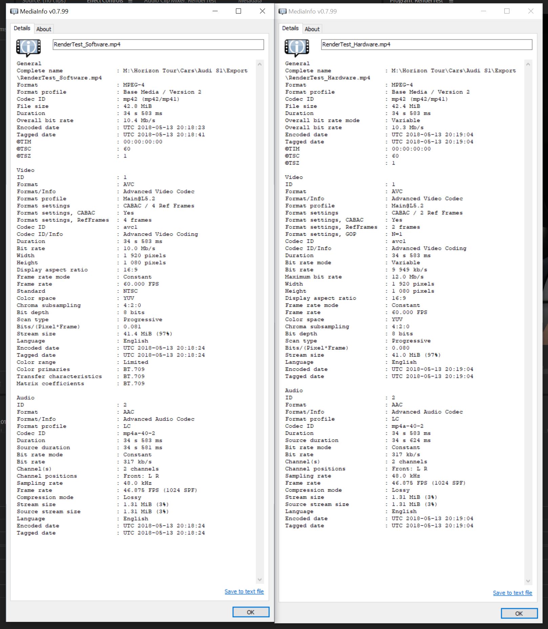Image resolution: width=548 pixels, height=629 pixels.
Task: Click the 'Transfer characteristics' label in Software window
Action: 59,376
